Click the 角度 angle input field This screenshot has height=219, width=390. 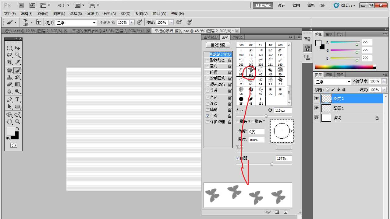(x=256, y=132)
